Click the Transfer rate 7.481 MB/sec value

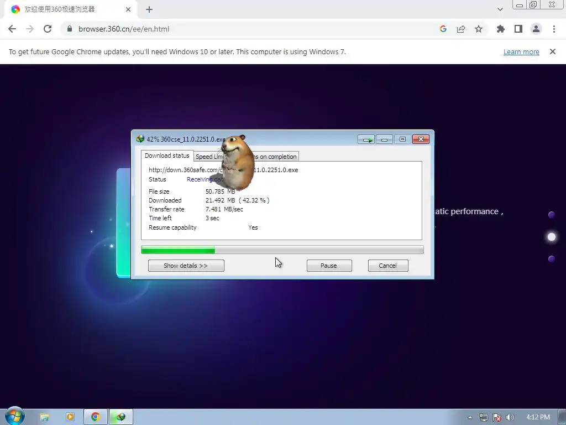(224, 209)
